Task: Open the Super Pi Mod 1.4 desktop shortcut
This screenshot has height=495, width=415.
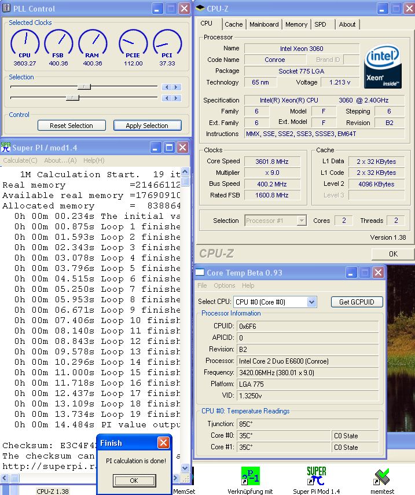Action: 316,477
